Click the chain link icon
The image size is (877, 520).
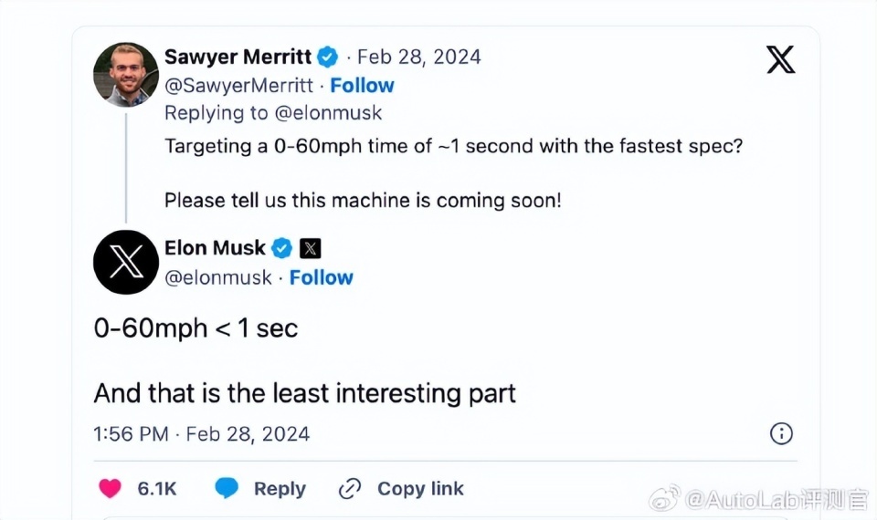350,489
